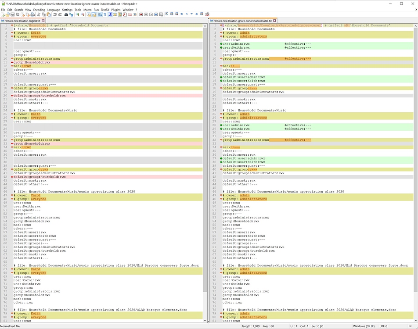Click 'Windows (CR LF)' in status bar
Viewport: 418px width, 329px height.
coord(364,326)
